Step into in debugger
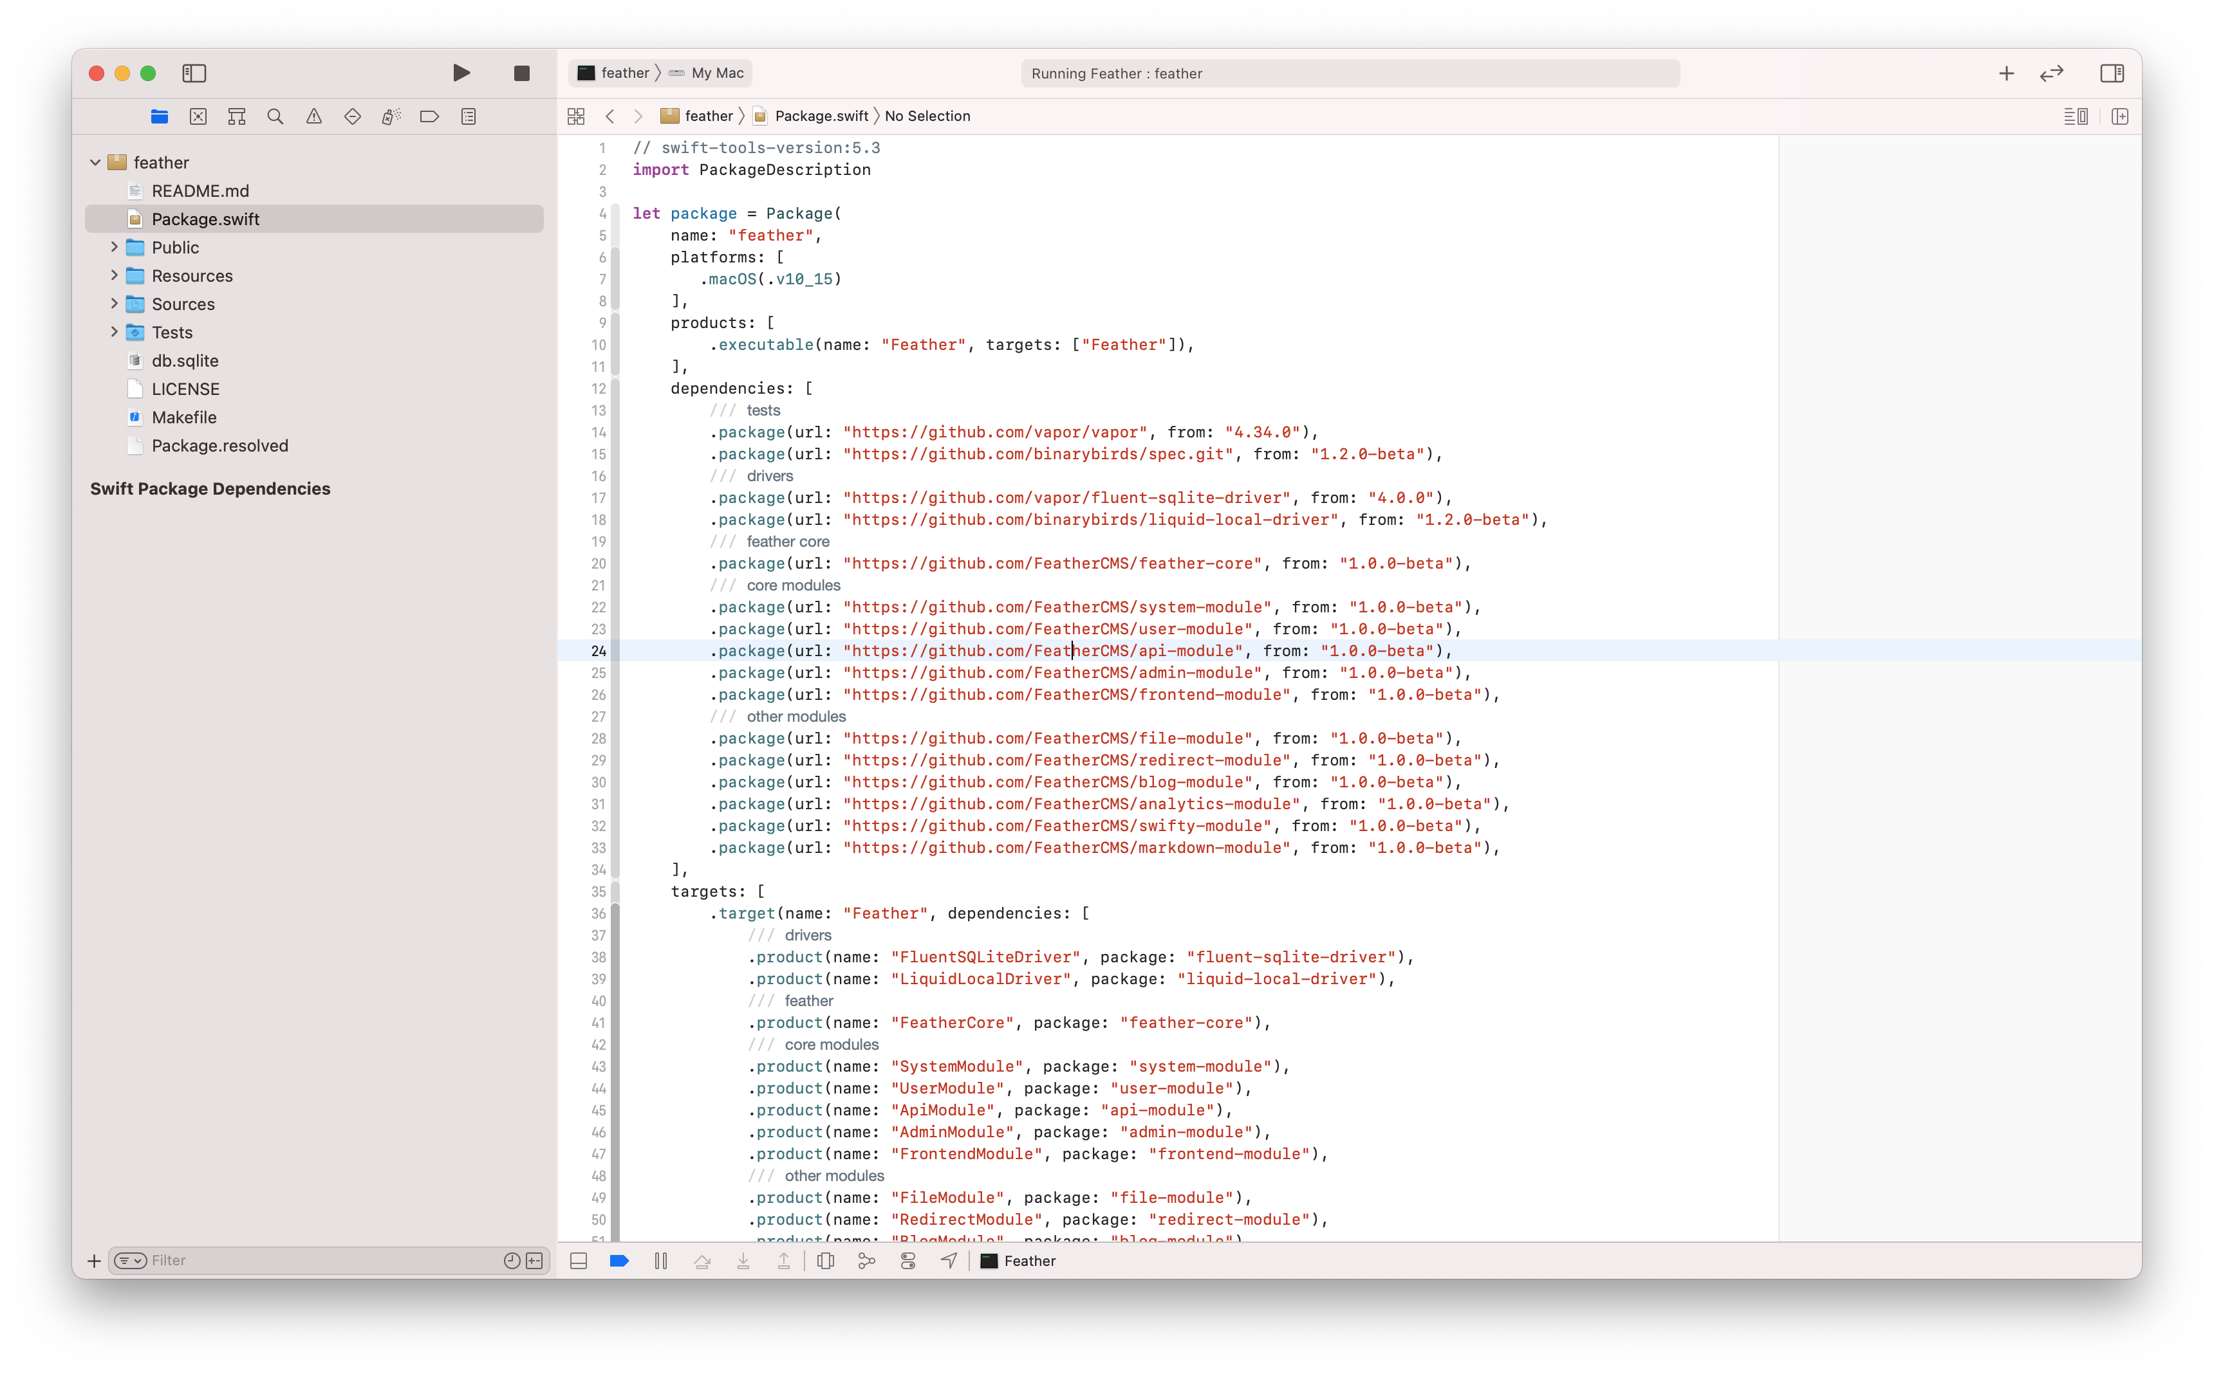 tap(743, 1261)
